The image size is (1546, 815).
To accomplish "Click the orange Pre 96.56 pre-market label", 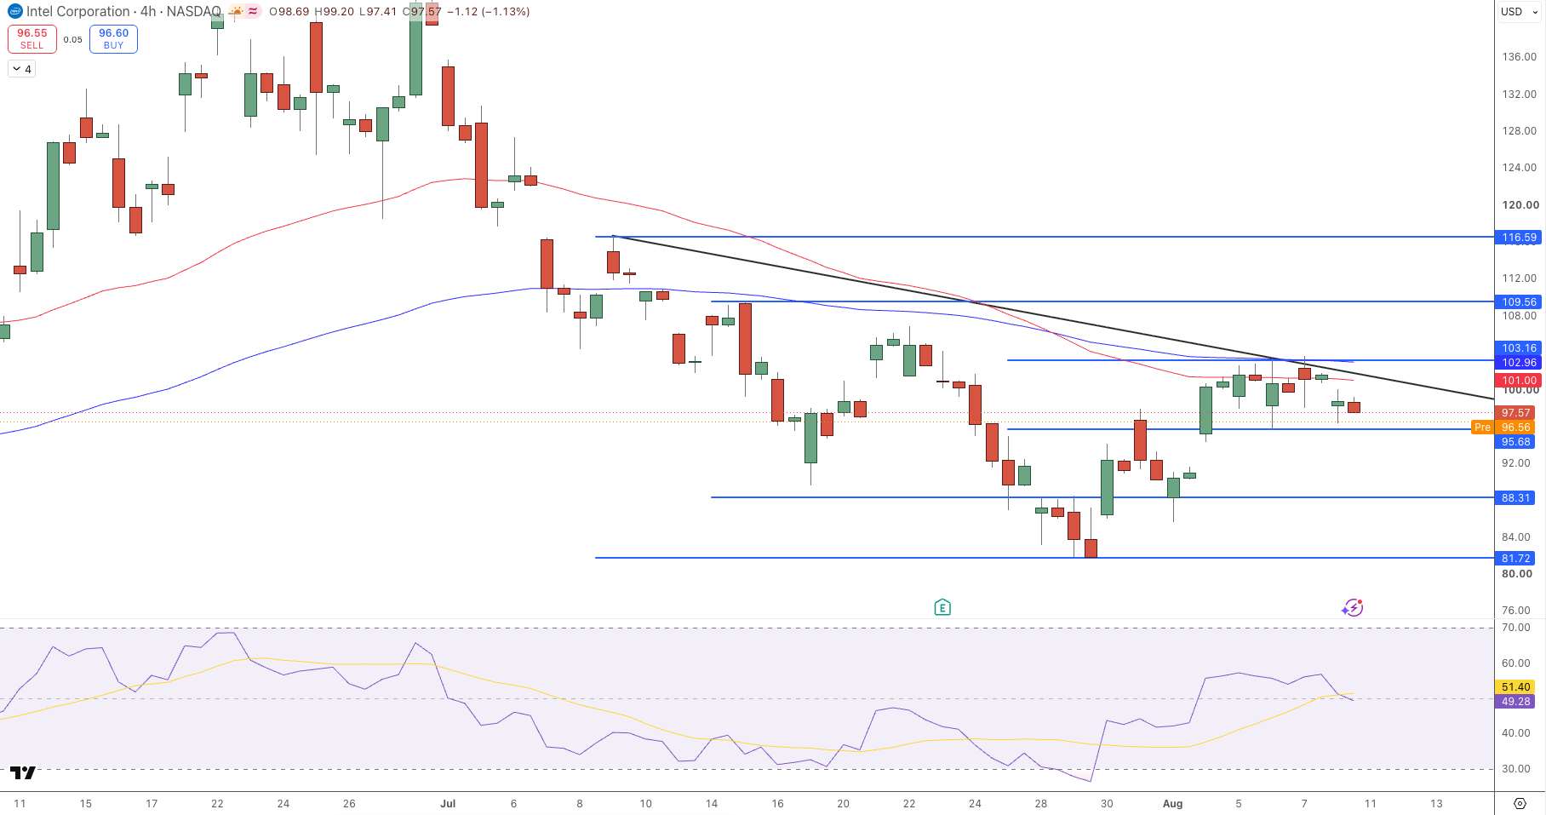I will (x=1503, y=428).
